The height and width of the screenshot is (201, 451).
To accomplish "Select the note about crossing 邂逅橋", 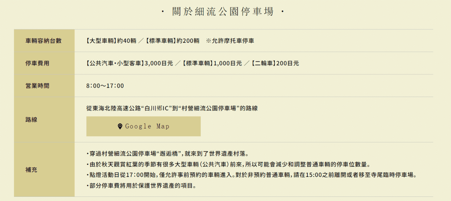I will click(x=167, y=154).
